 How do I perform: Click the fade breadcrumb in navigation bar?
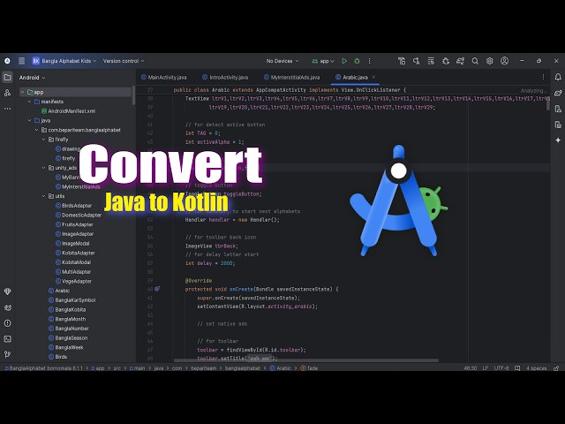(309, 368)
